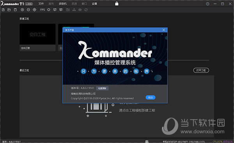Zoom out using the minus circle icon
The width and height of the screenshot is (234, 143).
click(x=28, y=10)
